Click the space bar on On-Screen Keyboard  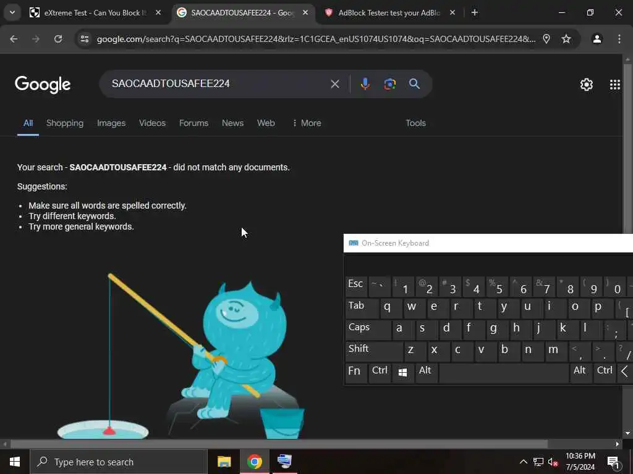coord(503,373)
